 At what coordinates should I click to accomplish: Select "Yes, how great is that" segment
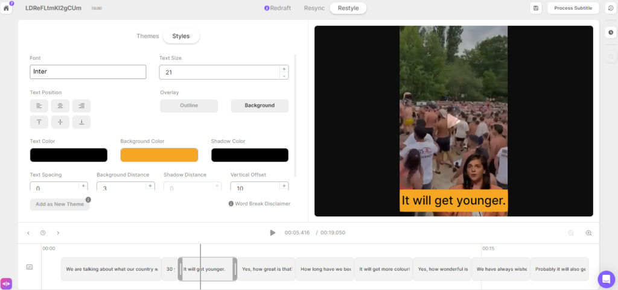[266, 269]
